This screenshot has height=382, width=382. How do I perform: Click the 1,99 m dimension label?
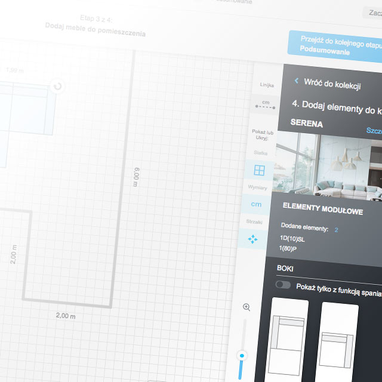[x=14, y=70]
